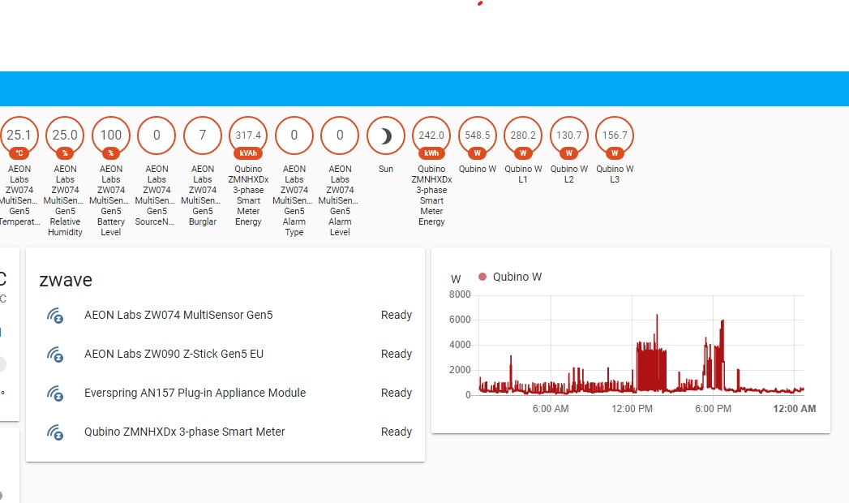
Task: Open the Qubino ZMNHXDx 3-phase Smart Meter entry
Action: 185,432
